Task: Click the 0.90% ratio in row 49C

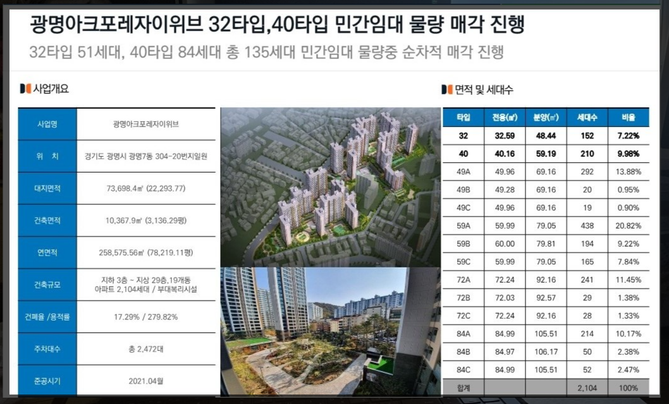Action: pyautogui.click(x=629, y=208)
